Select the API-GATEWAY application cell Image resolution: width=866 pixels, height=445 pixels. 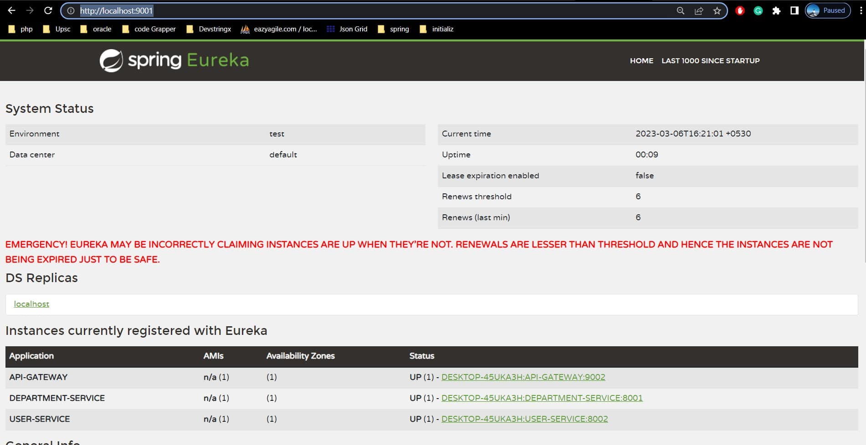pyautogui.click(x=38, y=377)
